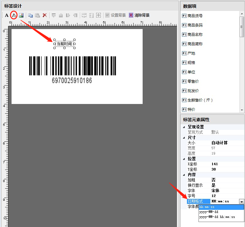Choose yyyy-MM-dd date format option
The width and height of the screenshot is (245, 227).
(x=221, y=212)
